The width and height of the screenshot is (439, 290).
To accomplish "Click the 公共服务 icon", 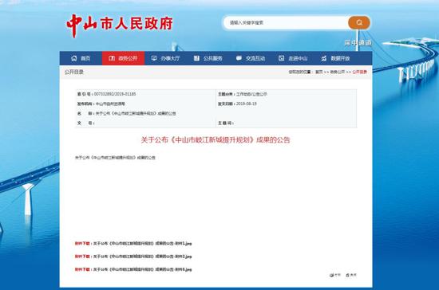I will tap(196, 58).
